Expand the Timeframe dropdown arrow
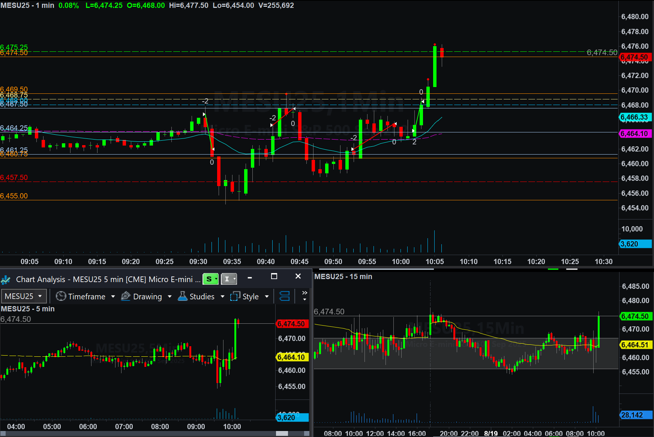Image resolution: width=654 pixels, height=437 pixels. click(x=113, y=296)
